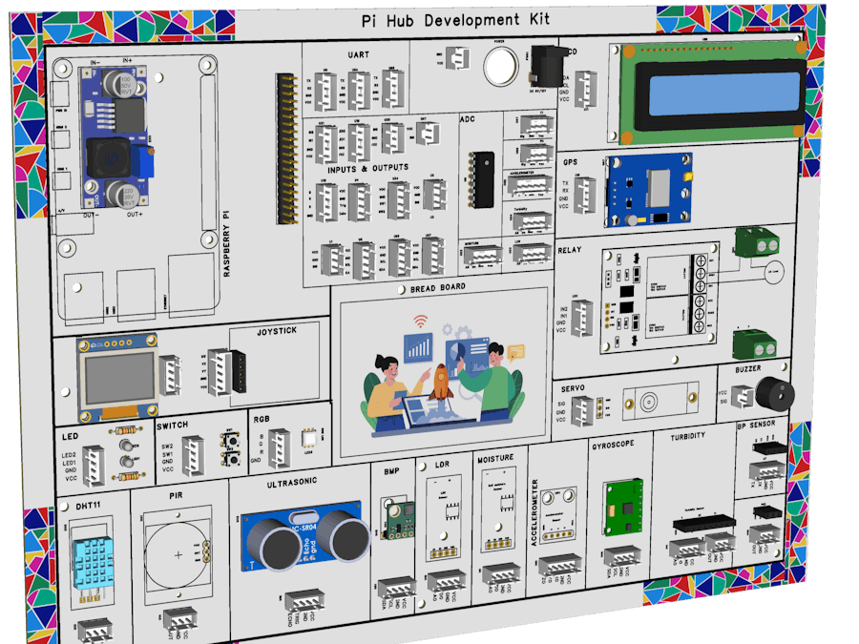Click the TURBIDITY label
The width and height of the screenshot is (859, 644).
687,436
